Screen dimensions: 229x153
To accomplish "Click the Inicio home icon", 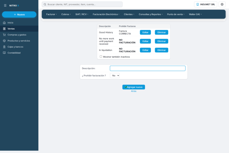I will 4,23.
